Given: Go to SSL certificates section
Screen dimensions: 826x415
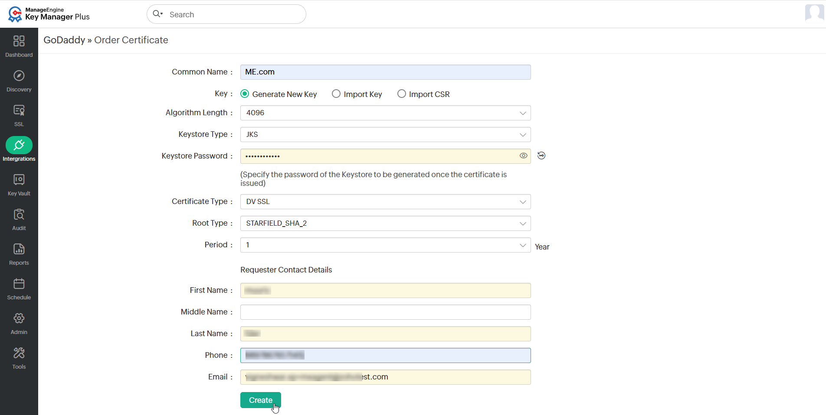Looking at the screenshot, I should click(x=19, y=115).
